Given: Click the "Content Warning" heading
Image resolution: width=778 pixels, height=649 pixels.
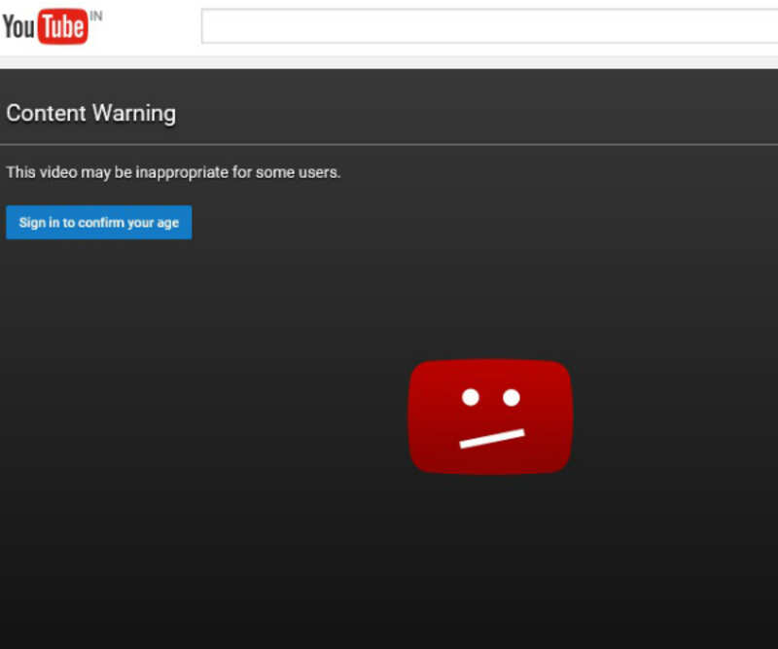Looking at the screenshot, I should [90, 113].
